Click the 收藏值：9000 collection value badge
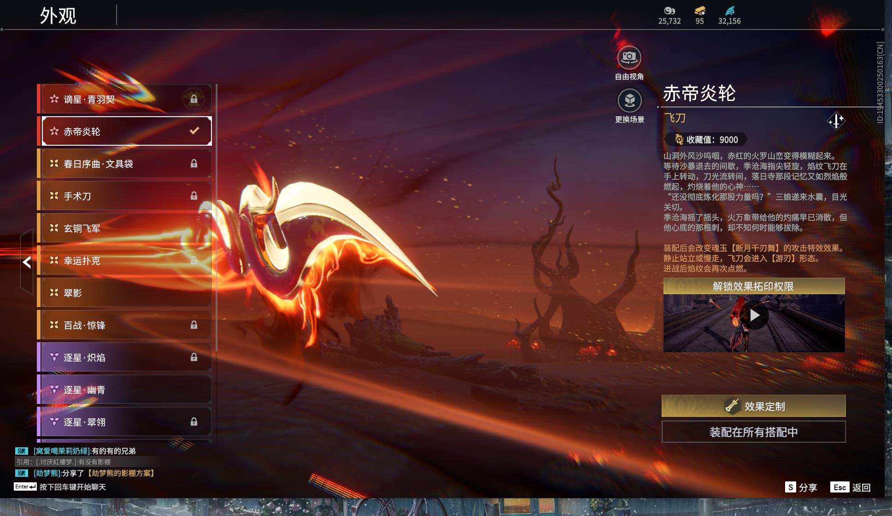892x516 pixels. coord(706,139)
